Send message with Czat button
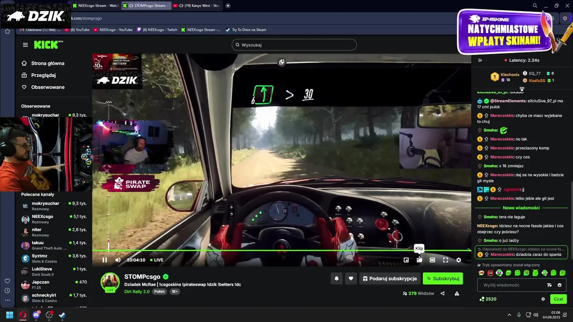573x322 pixels. click(558, 299)
